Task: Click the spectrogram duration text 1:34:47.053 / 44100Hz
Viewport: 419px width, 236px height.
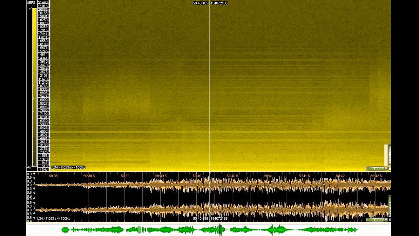Action: [x=68, y=167]
